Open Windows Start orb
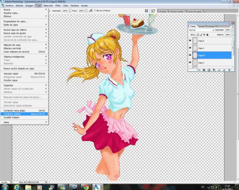The image size is (239, 190). pos(5,187)
